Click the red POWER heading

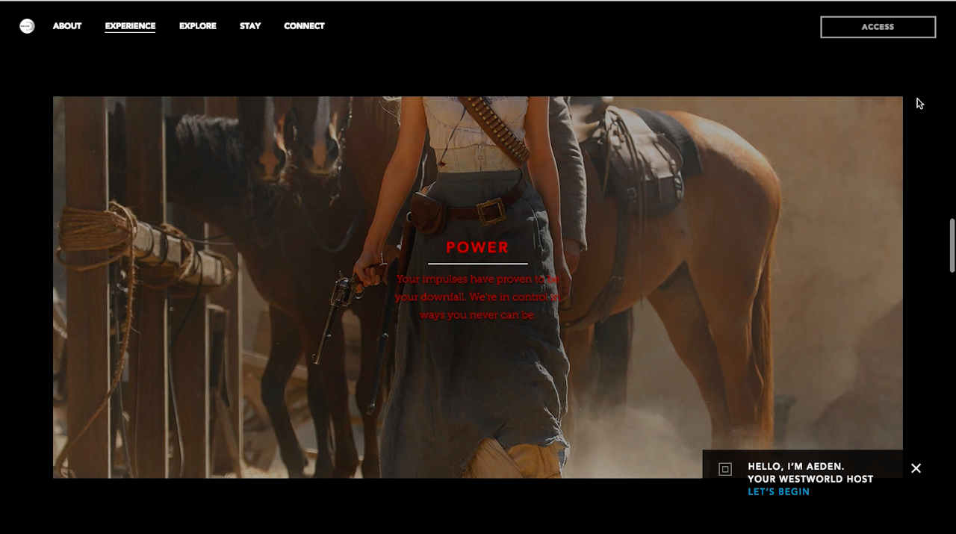pyautogui.click(x=477, y=247)
